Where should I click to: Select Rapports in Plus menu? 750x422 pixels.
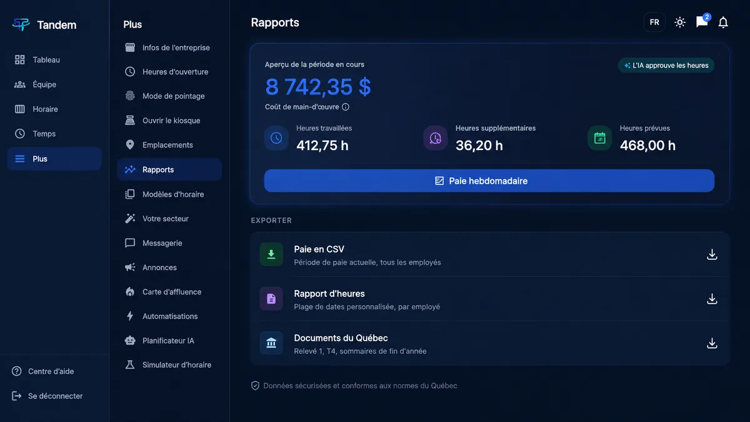click(169, 169)
